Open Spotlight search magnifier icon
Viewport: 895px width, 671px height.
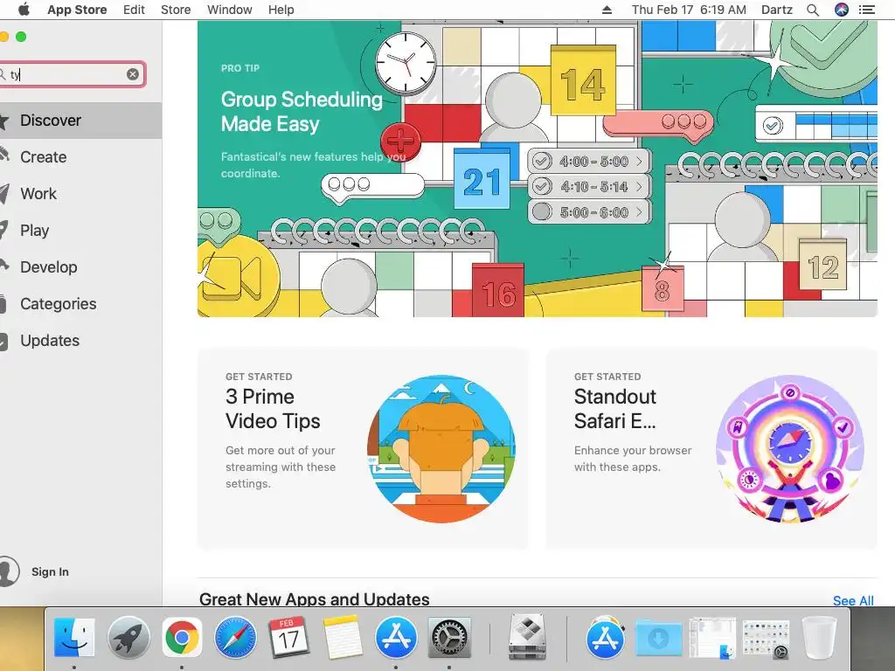coord(813,10)
